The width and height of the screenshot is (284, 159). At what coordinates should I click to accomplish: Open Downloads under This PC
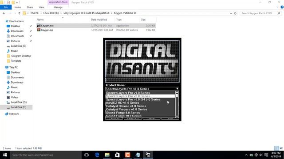pyautogui.click(x=17, y=83)
